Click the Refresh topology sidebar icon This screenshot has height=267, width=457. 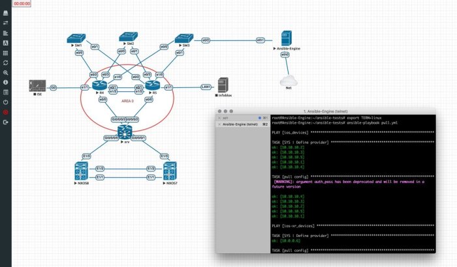[x=5, y=63]
